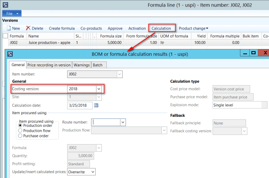Open the Route number dropdown list
The image size is (269, 178).
[123, 122]
